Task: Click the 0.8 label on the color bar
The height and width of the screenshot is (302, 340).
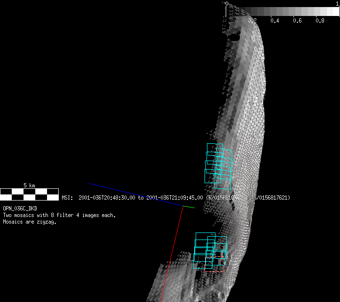Action: point(320,21)
